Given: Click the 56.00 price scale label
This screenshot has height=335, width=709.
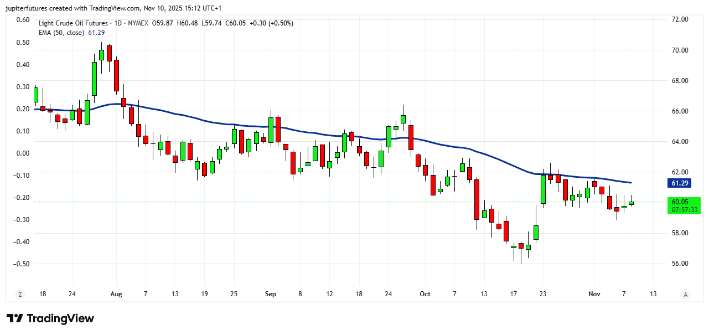Looking at the screenshot, I should tap(680, 264).
